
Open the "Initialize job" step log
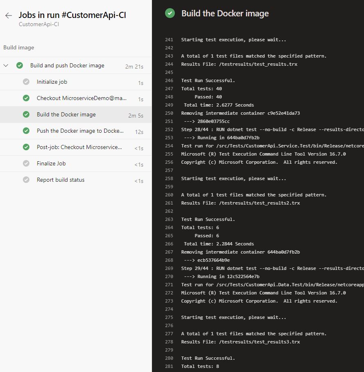click(x=52, y=82)
